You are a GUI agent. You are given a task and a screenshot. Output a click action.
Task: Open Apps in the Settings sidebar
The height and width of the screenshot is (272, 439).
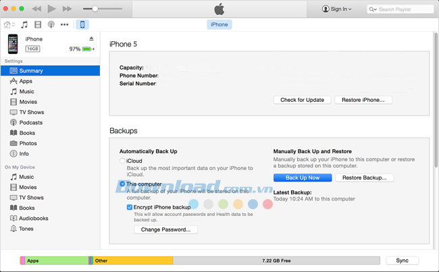(26, 81)
